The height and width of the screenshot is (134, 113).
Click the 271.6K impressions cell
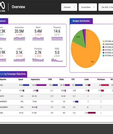coord(34,113)
